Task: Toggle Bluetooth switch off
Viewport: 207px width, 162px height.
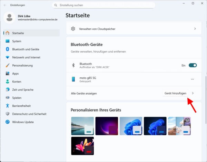Action: [x=193, y=65]
